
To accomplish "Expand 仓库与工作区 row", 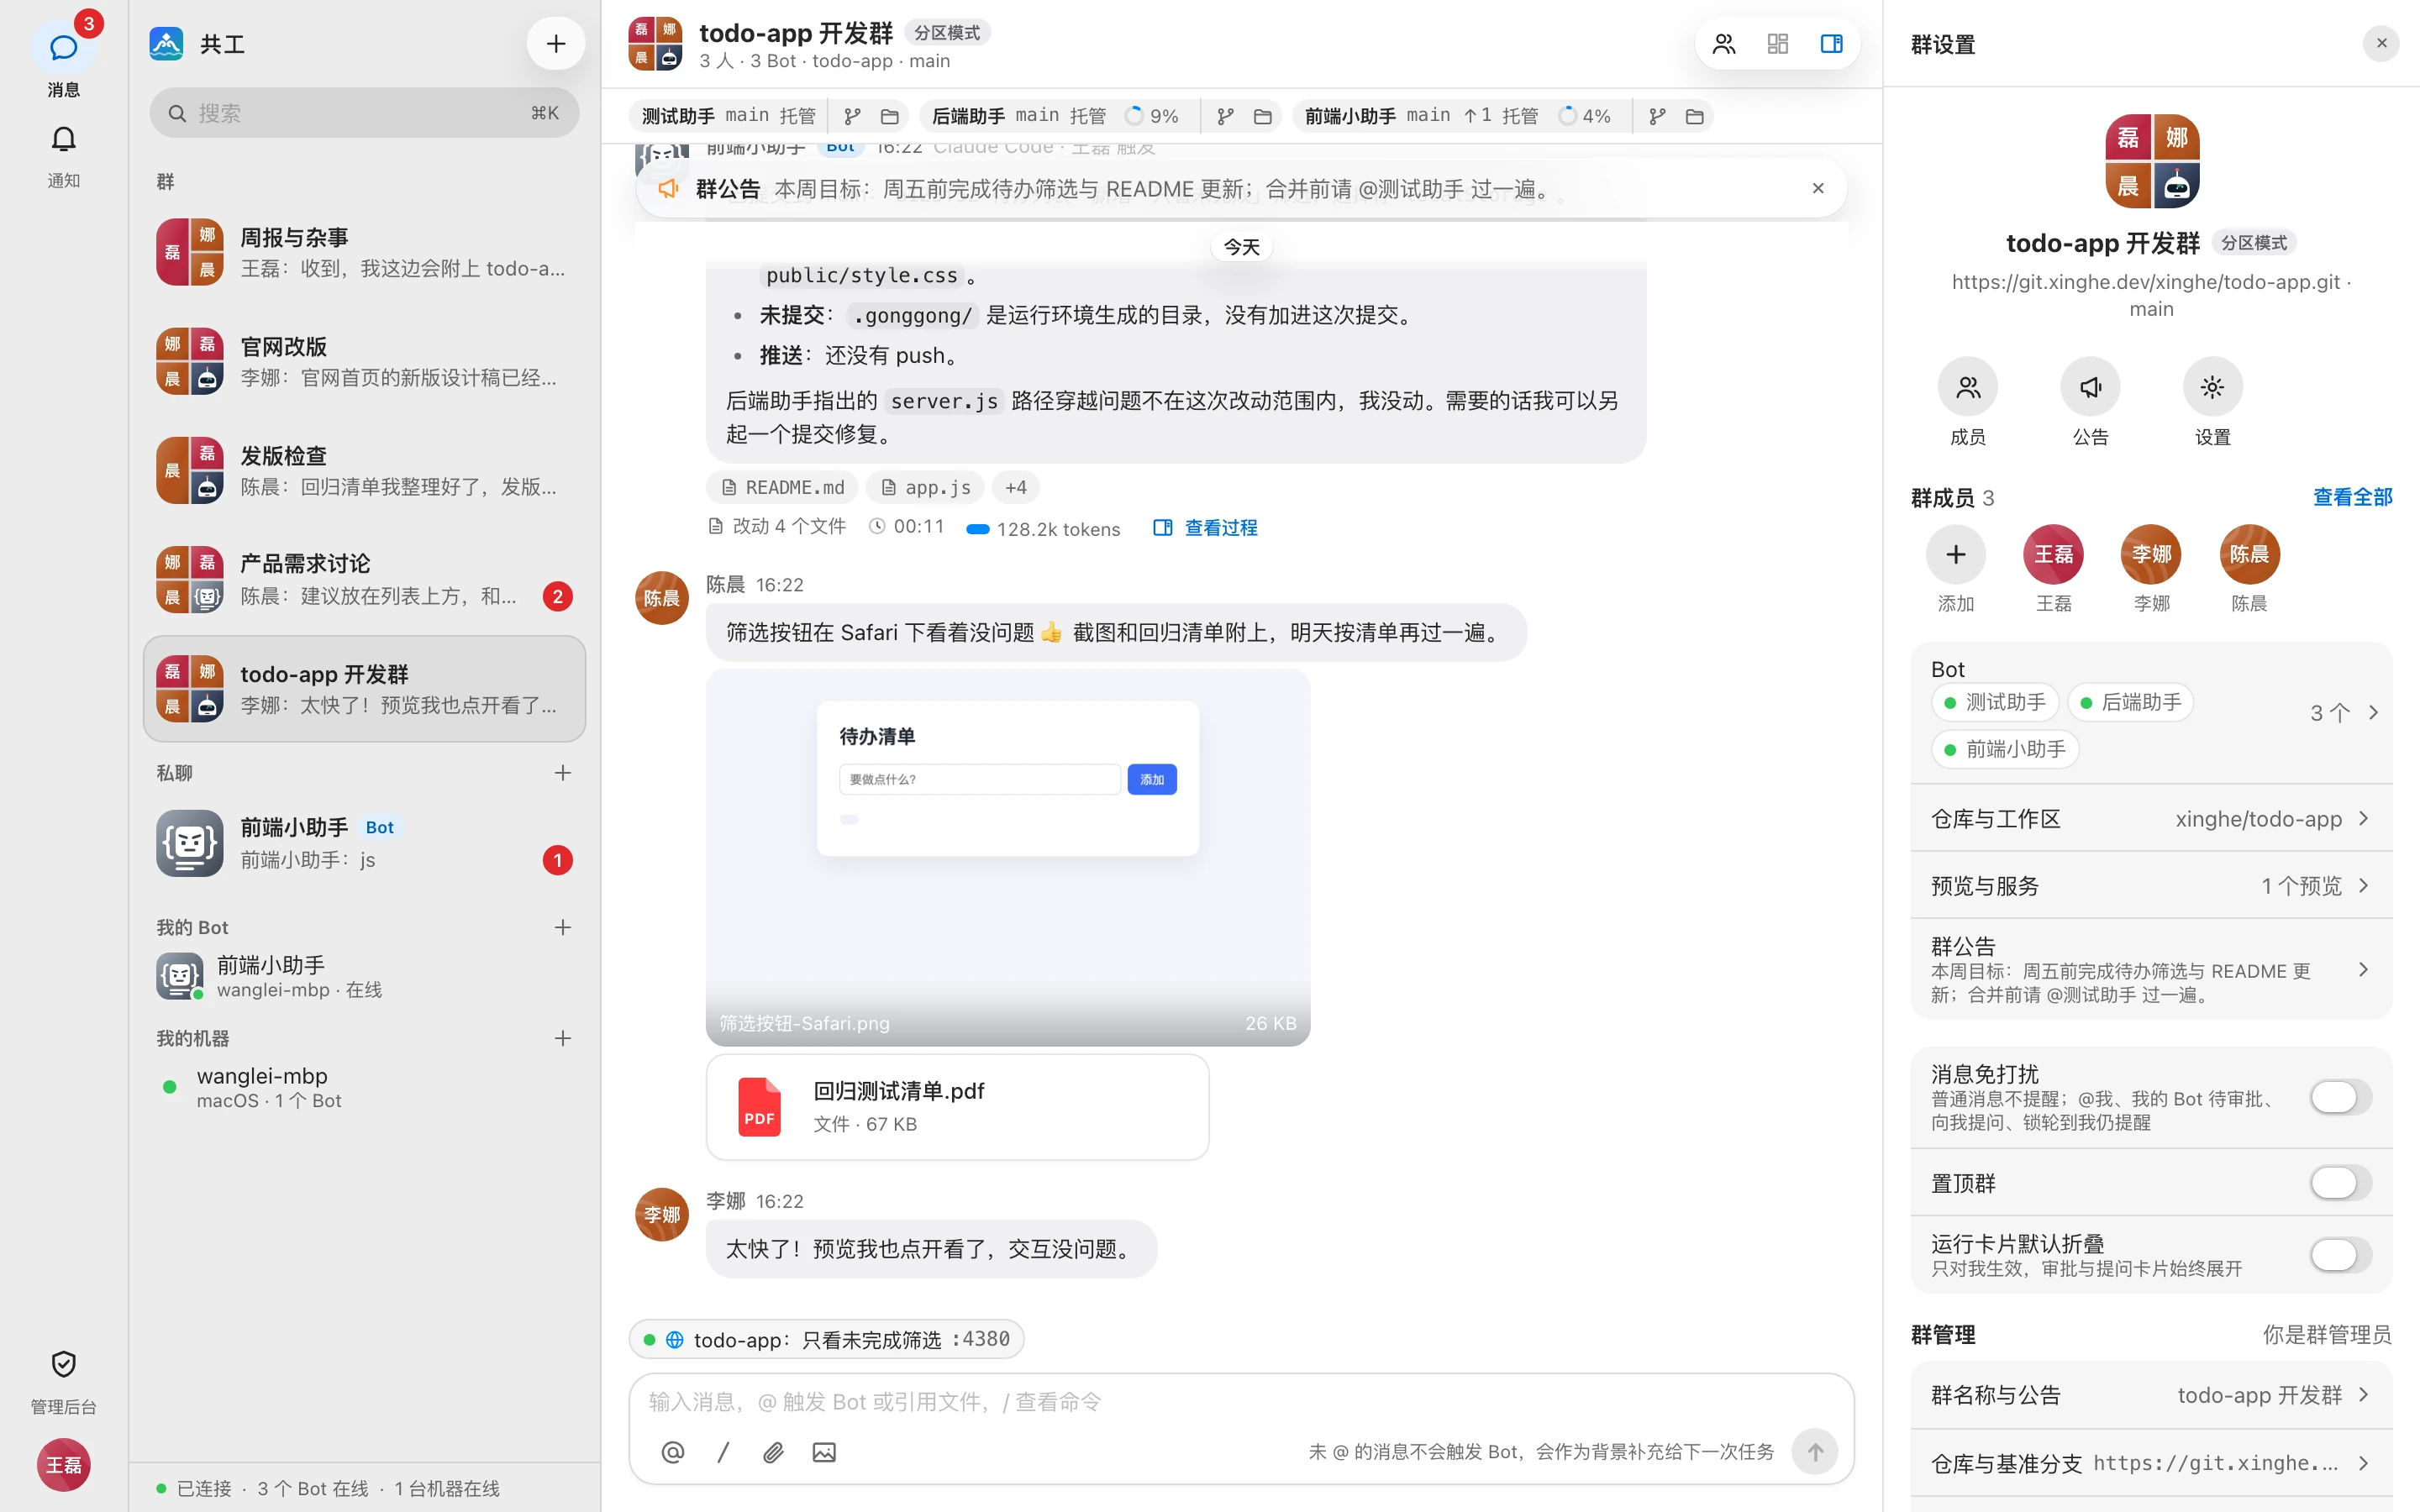I will pyautogui.click(x=2151, y=819).
